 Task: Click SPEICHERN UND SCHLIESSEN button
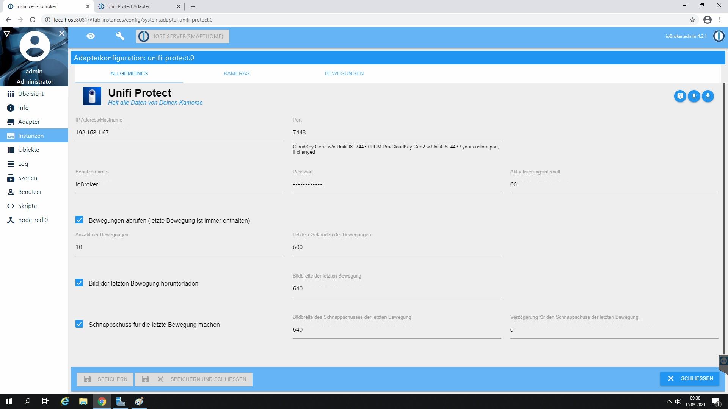(194, 379)
